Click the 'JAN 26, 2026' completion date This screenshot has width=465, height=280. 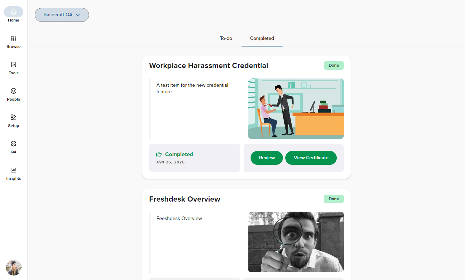[170, 162]
